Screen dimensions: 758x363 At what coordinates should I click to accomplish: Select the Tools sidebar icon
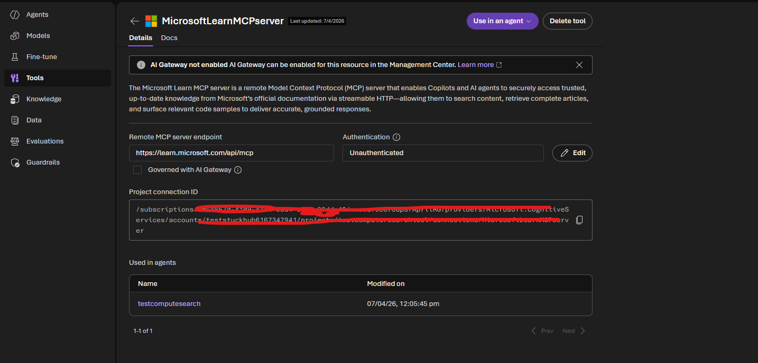[15, 78]
